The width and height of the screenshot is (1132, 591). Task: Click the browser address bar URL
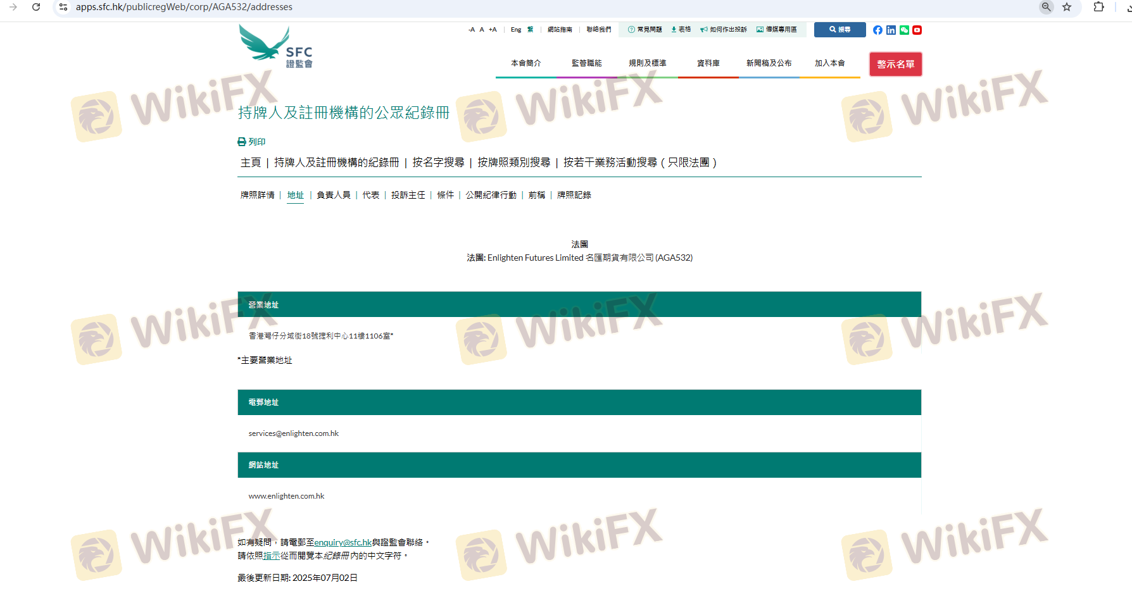click(x=184, y=7)
